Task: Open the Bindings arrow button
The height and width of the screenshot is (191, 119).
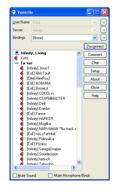Action: [x=104, y=38]
